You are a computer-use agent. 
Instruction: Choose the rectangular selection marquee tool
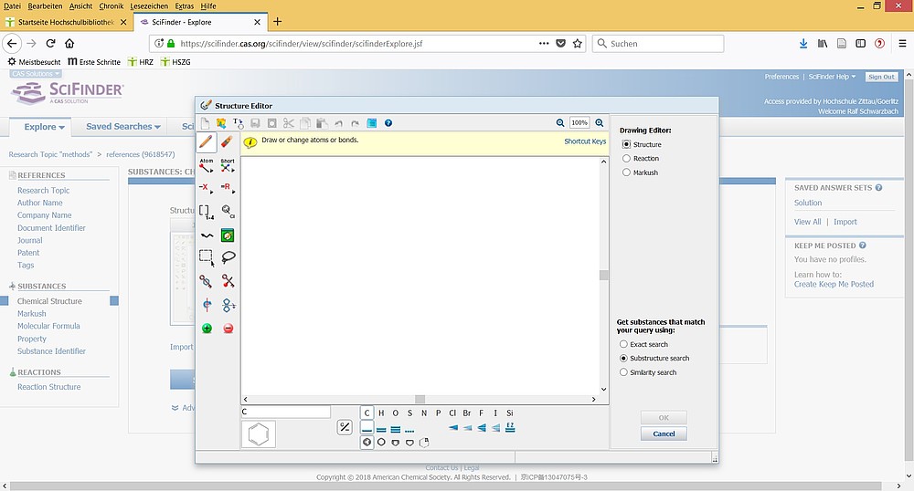207,257
